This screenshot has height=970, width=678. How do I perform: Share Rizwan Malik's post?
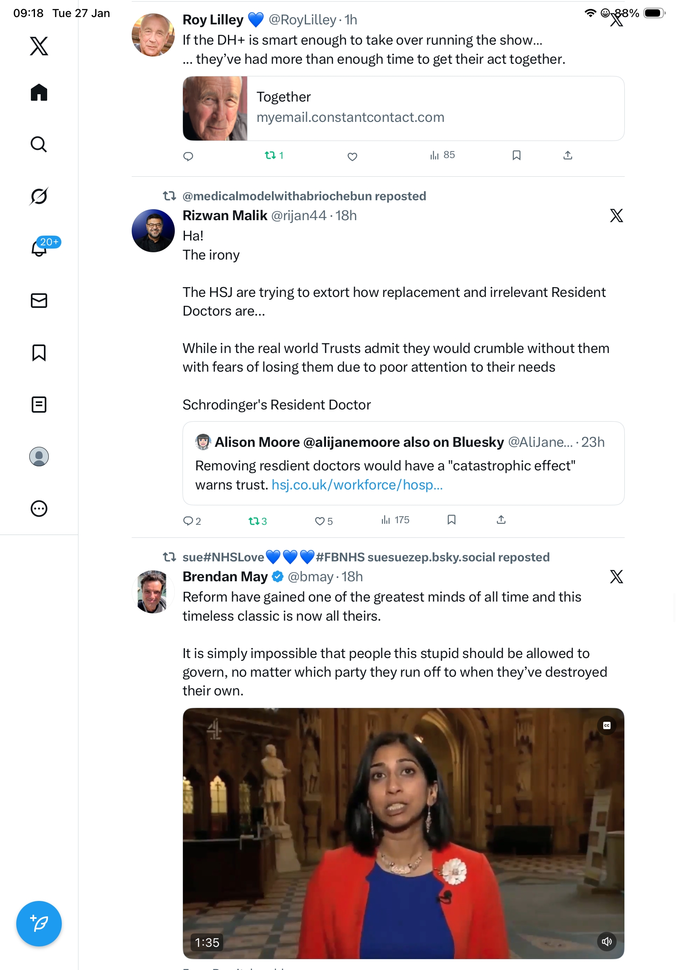(501, 520)
